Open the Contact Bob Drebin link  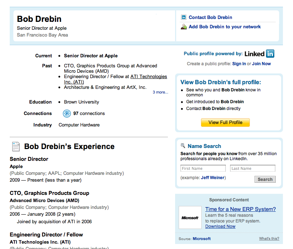210,17
